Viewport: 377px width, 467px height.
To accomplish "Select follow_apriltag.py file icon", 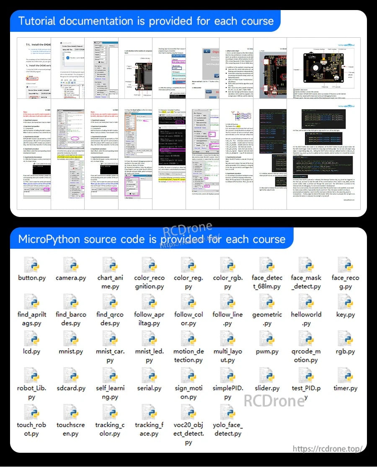I will coord(150,302).
